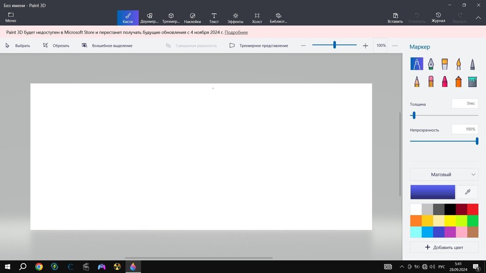This screenshot has width=486, height=273.
Task: Select the Calligraphy pen brush
Action: 431,64
